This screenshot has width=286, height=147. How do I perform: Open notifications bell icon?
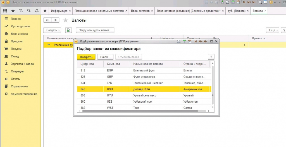(37, 11)
